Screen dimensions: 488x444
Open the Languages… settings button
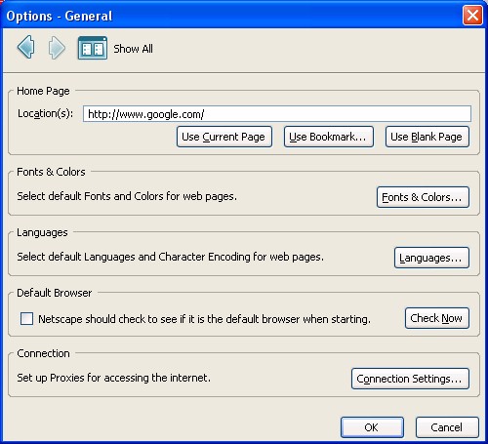coord(431,258)
